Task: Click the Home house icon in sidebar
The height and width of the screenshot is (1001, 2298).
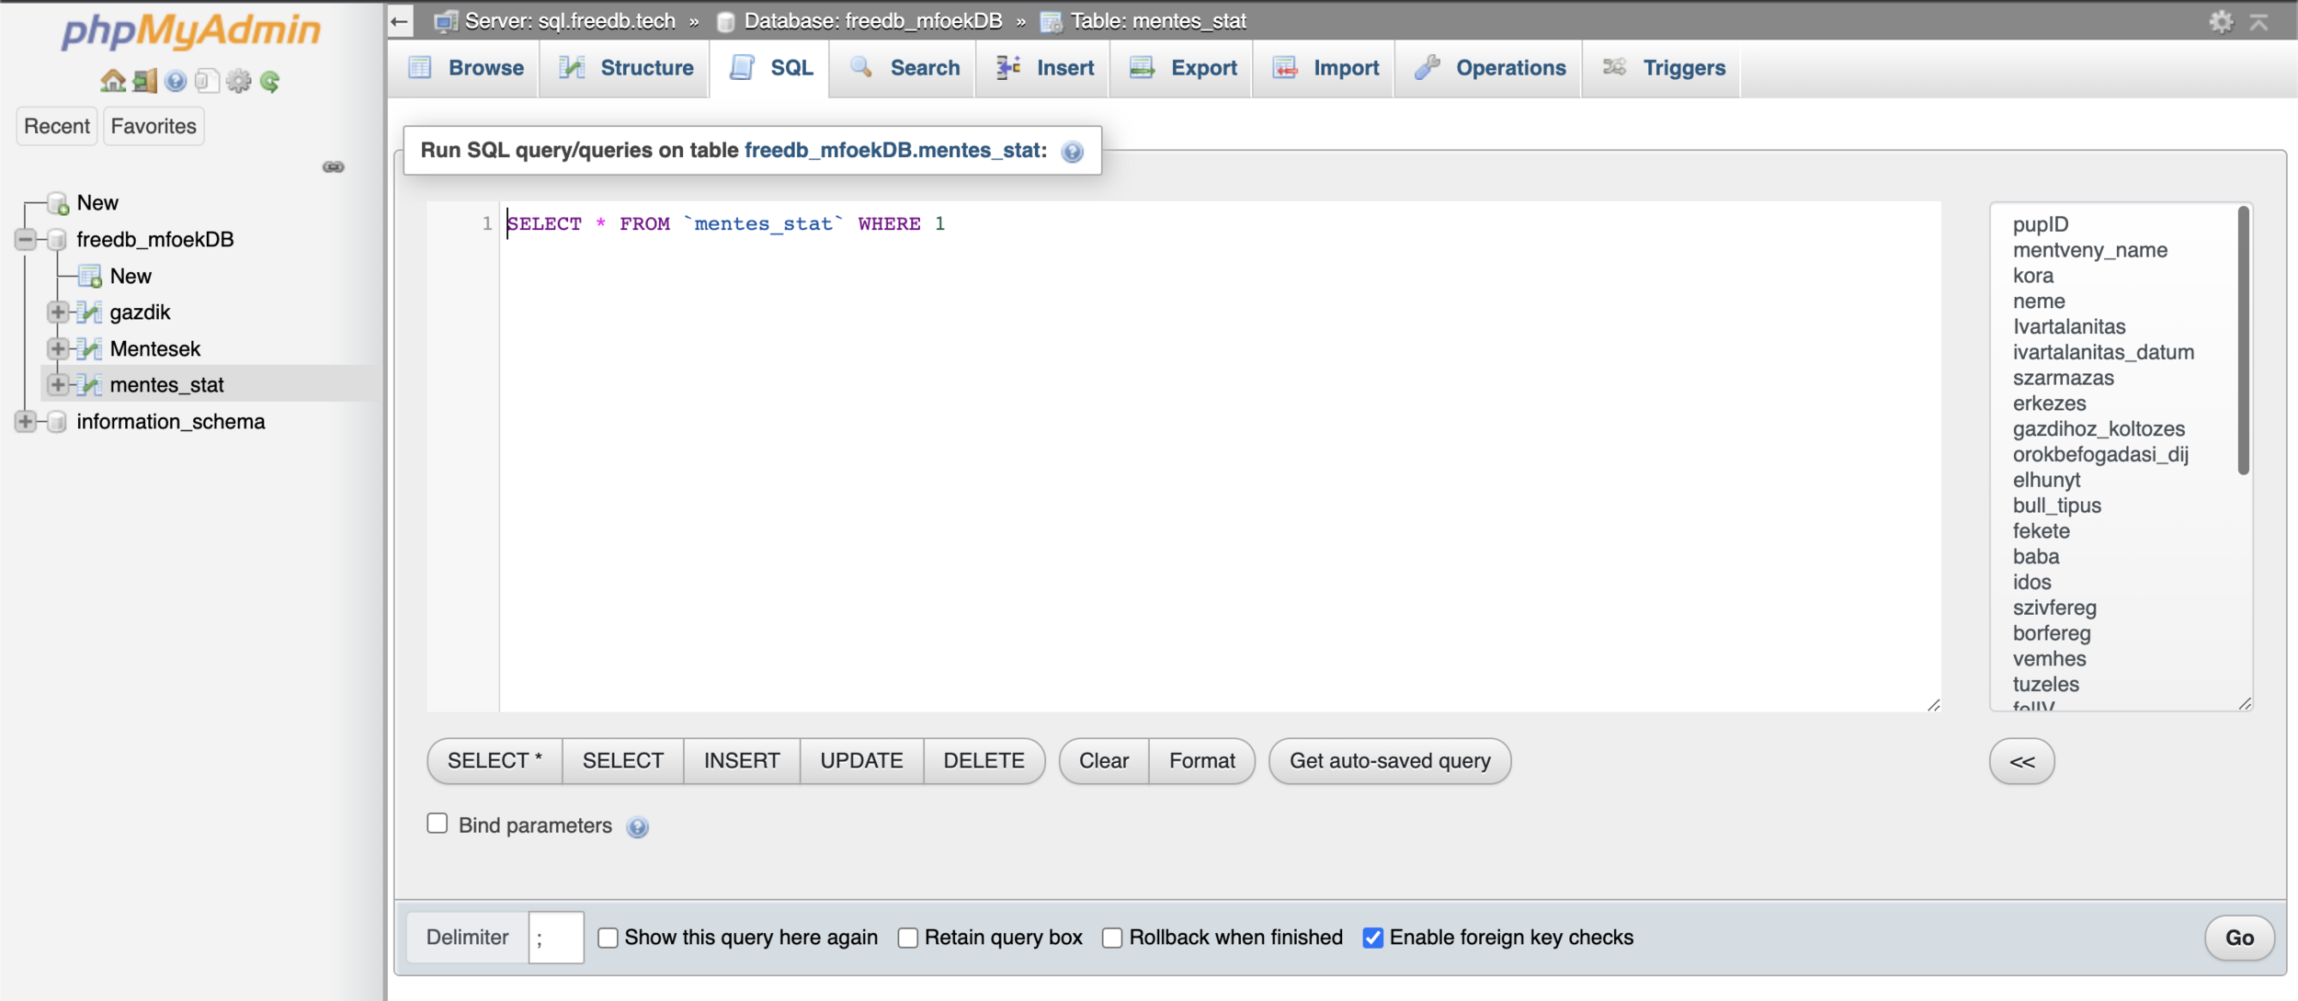Action: [112, 81]
